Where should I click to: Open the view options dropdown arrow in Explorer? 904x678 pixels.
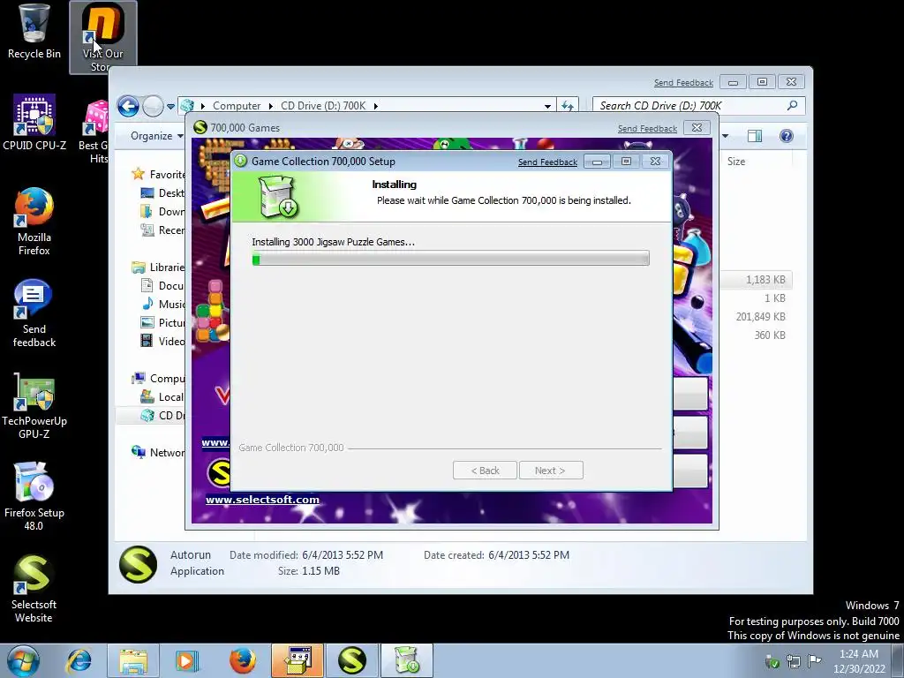coord(726,136)
